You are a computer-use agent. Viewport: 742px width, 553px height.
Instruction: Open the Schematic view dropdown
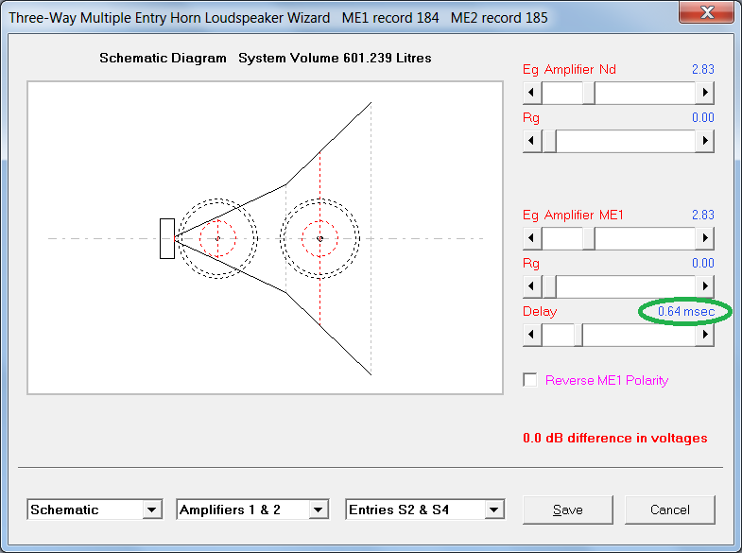tap(152, 510)
